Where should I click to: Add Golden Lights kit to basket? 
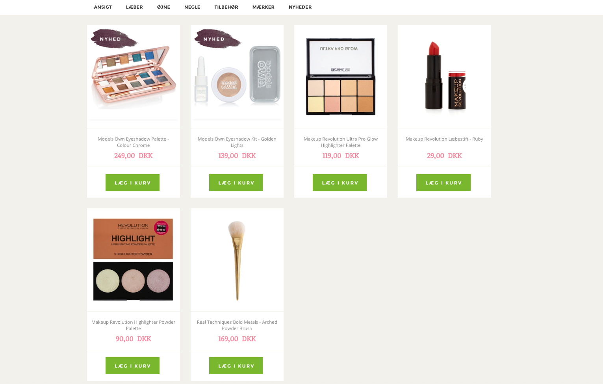coord(236,182)
